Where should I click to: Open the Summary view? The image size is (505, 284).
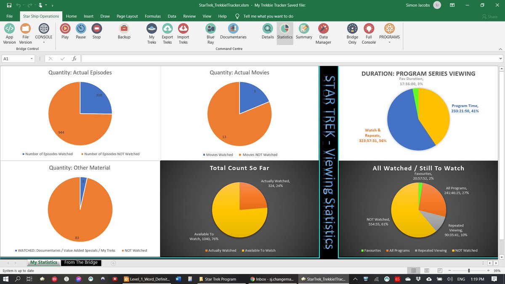[x=304, y=32]
